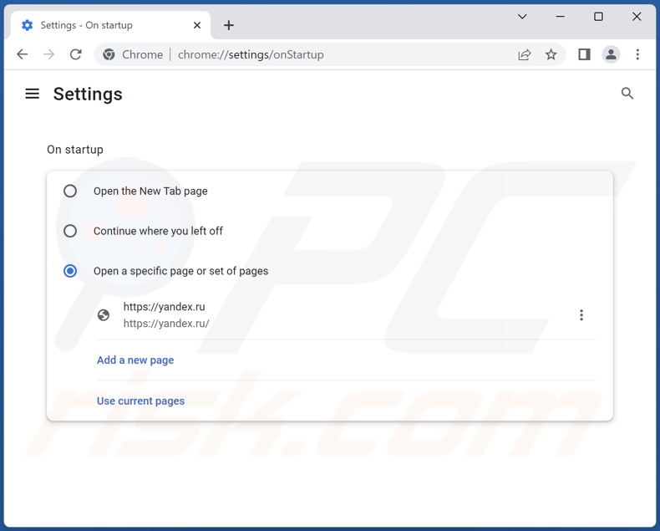660x531 pixels.
Task: Click the gear favicon on the tab
Action: 28,25
